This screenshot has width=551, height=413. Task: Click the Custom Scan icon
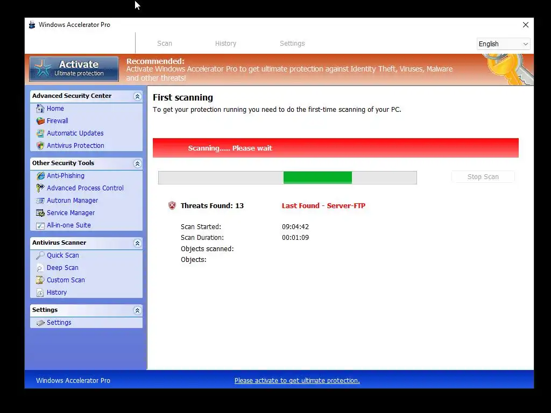40,280
